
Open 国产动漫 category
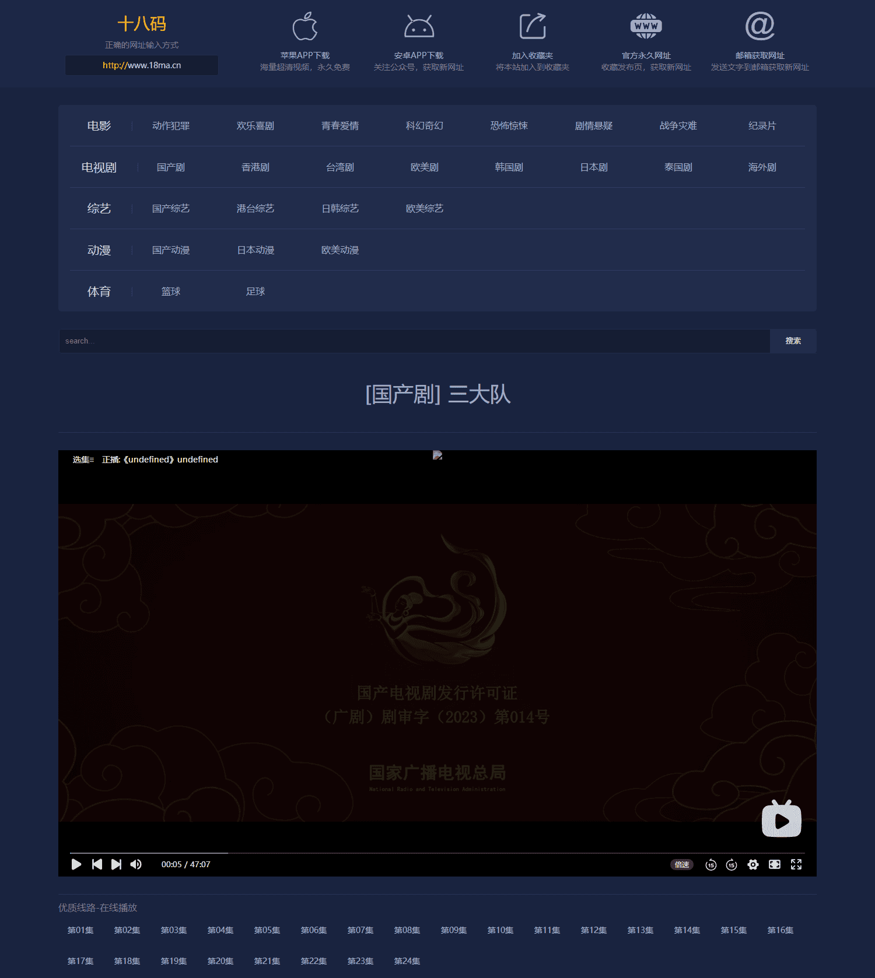171,250
